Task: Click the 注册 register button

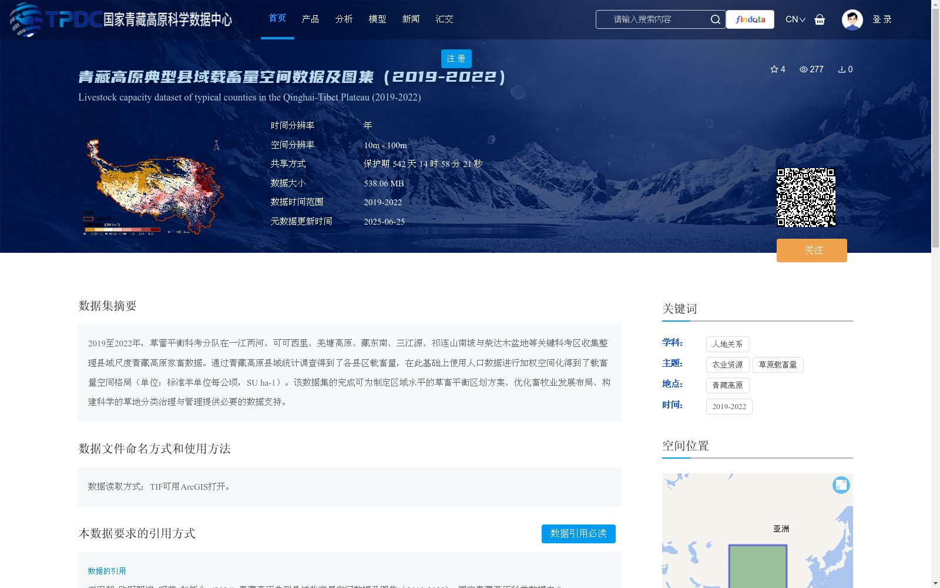Action: (456, 59)
